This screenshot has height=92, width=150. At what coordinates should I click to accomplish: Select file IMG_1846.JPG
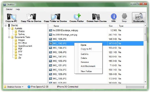[59, 52]
